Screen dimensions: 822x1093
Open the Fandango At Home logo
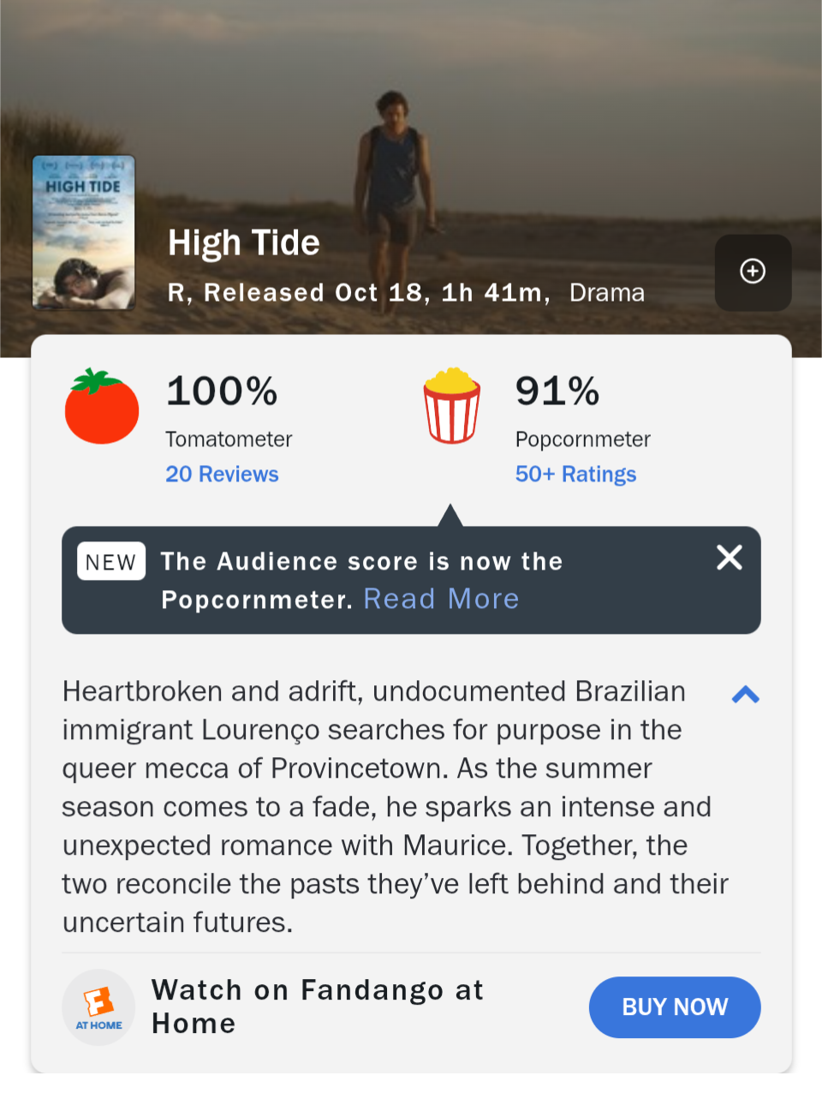point(98,1007)
